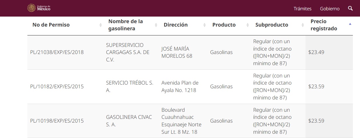Screen dimensions: 360x138
Task: Select SERVICIO TRÉBOL S. A. cell
Action: pos(130,86)
